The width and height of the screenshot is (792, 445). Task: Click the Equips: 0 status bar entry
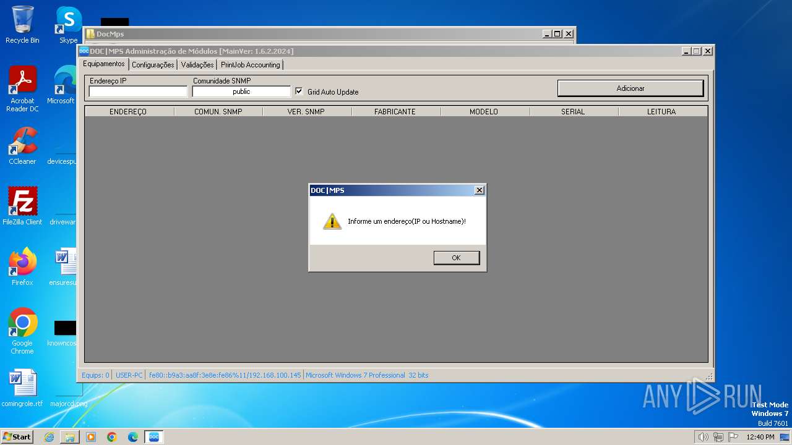coord(95,375)
